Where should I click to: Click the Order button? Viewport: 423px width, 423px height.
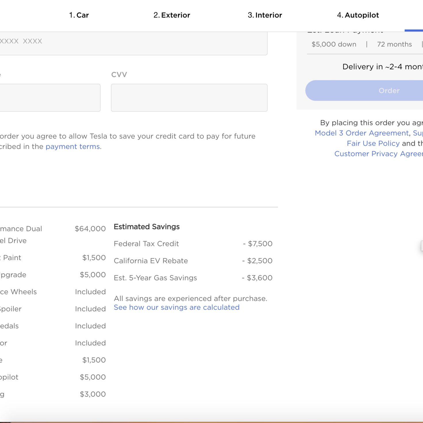point(364,91)
